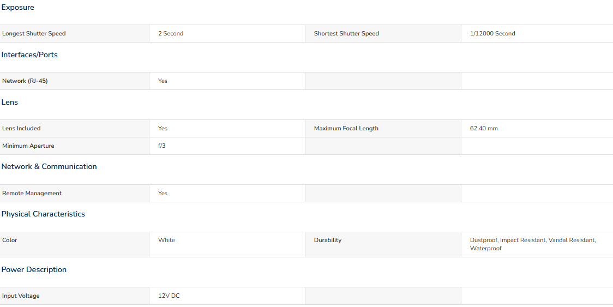Click the Physical Characteristics heading
This screenshot has height=307, width=613.
[x=43, y=214]
